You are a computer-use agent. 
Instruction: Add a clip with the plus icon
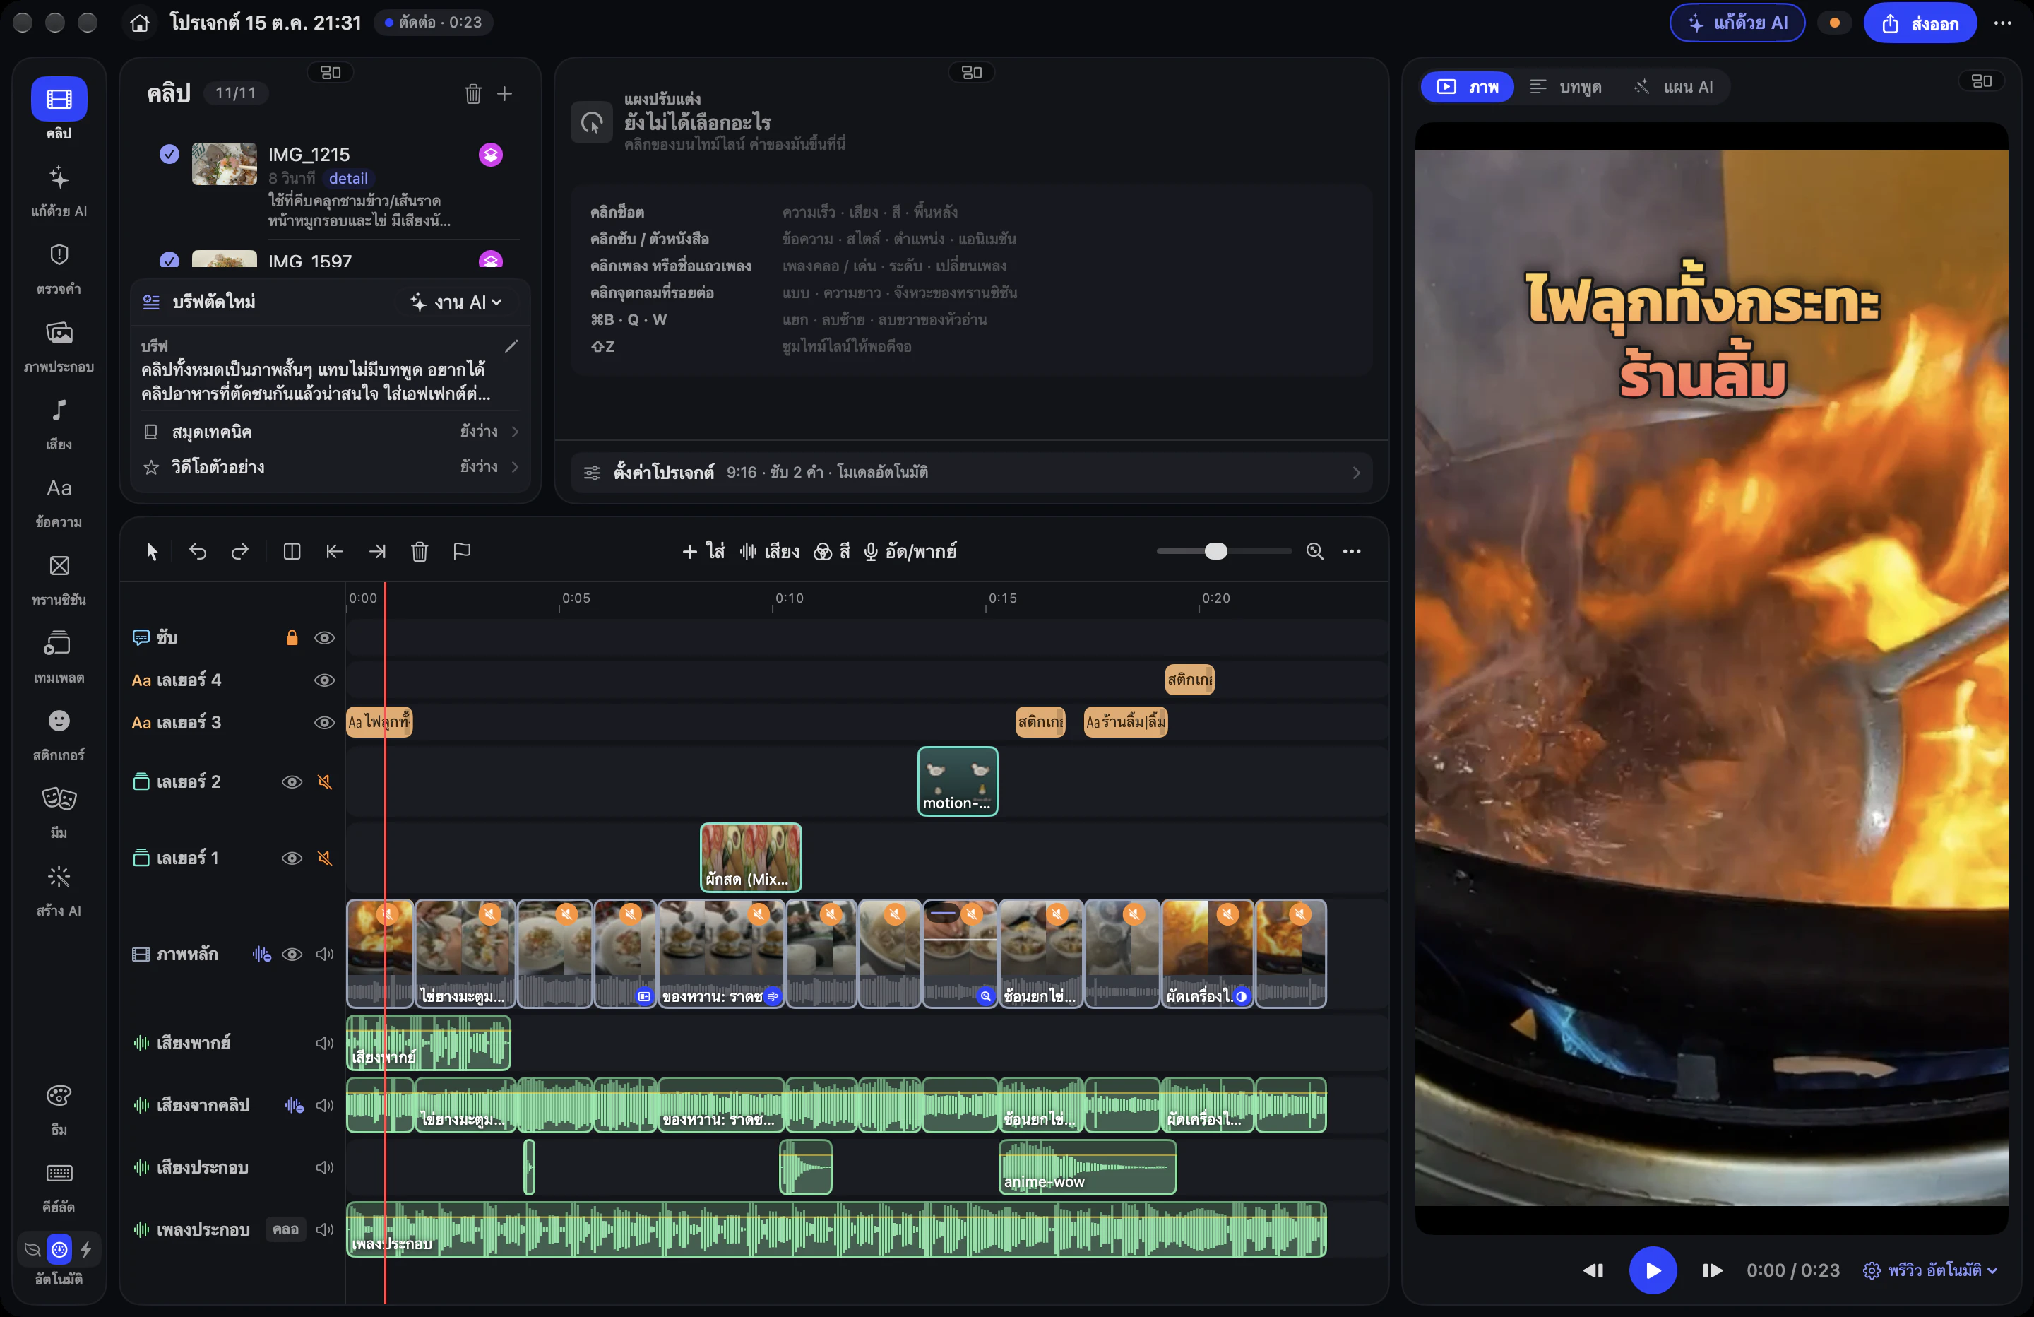pos(505,93)
